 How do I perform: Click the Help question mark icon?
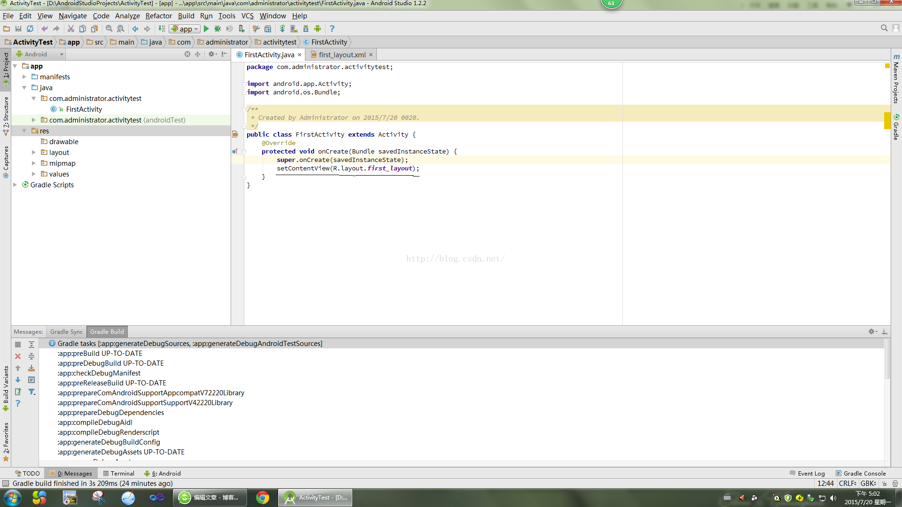pos(332,29)
